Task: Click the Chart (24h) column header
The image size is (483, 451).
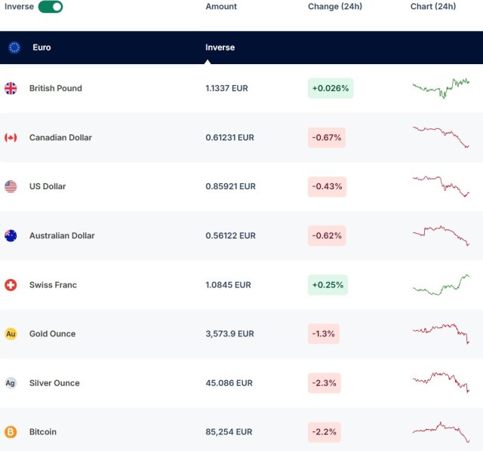Action: pyautogui.click(x=433, y=7)
